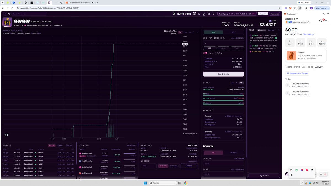
Task: Set stats range to 5m
Action: click(233, 83)
